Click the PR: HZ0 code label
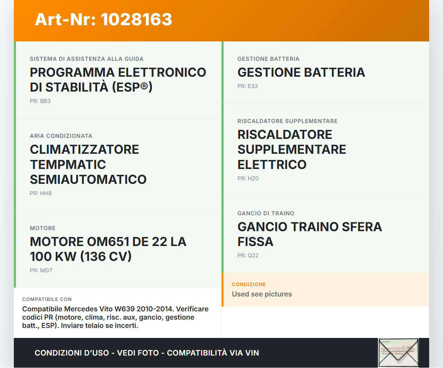The width and height of the screenshot is (443, 368). click(x=248, y=178)
